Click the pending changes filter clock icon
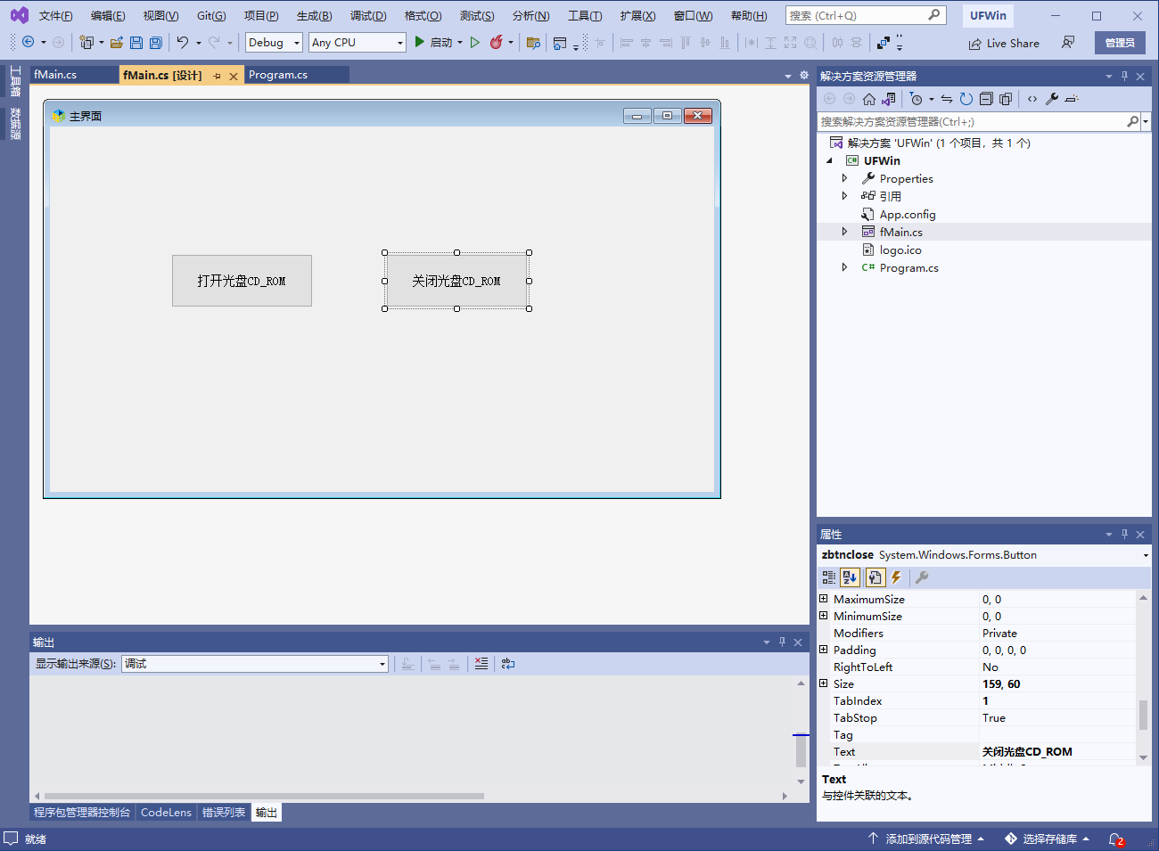 point(917,99)
